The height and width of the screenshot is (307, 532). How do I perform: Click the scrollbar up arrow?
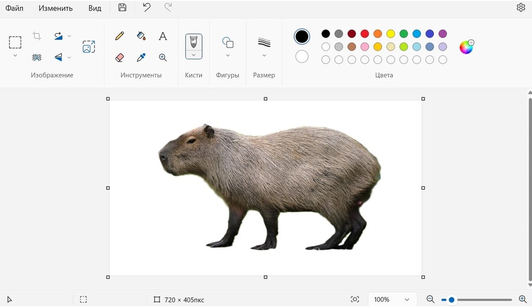pos(530,92)
